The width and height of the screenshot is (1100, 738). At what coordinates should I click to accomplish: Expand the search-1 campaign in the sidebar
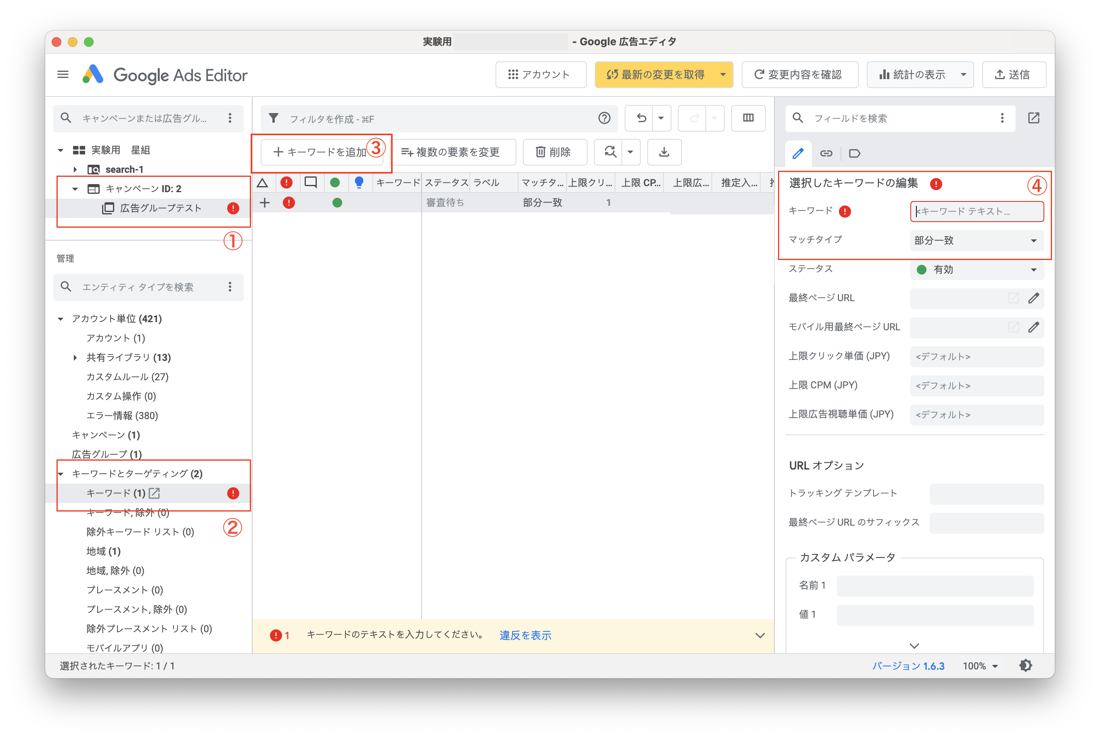point(75,169)
